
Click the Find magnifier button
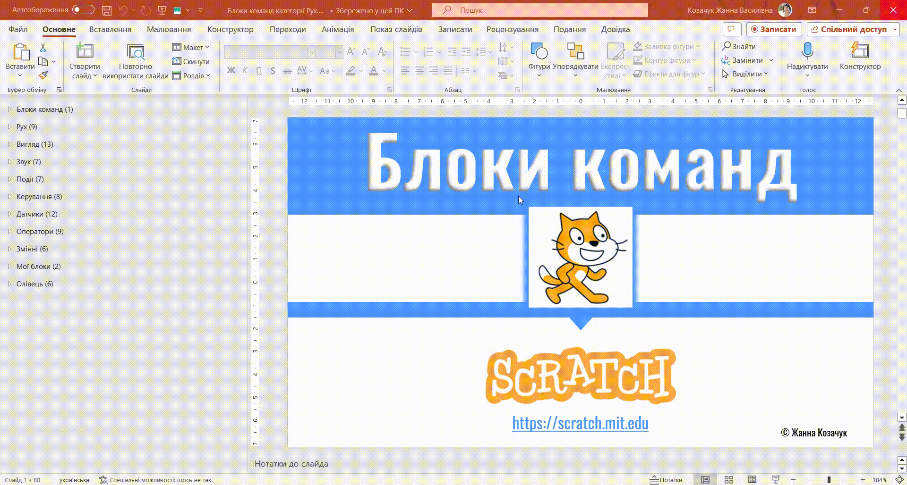(x=739, y=46)
